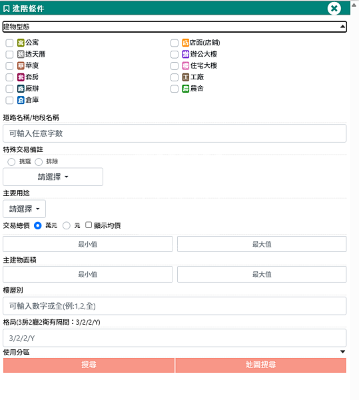This screenshot has width=359, height=400.
Task: Check the 住宅大樓 checkbox
Action: [x=175, y=66]
